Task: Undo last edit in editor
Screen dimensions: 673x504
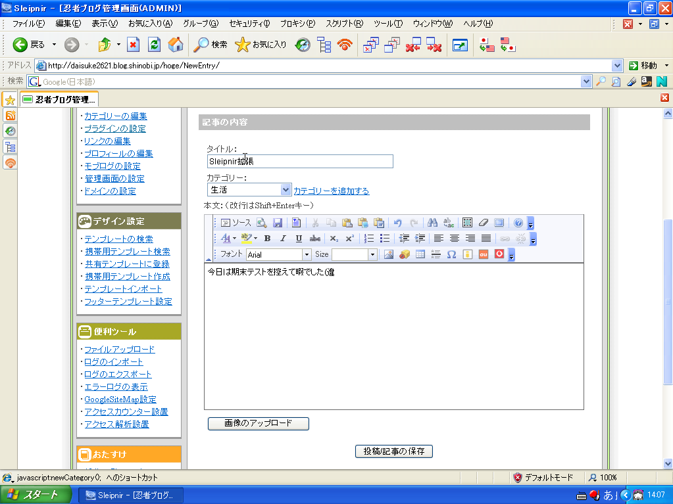Action: (397, 222)
